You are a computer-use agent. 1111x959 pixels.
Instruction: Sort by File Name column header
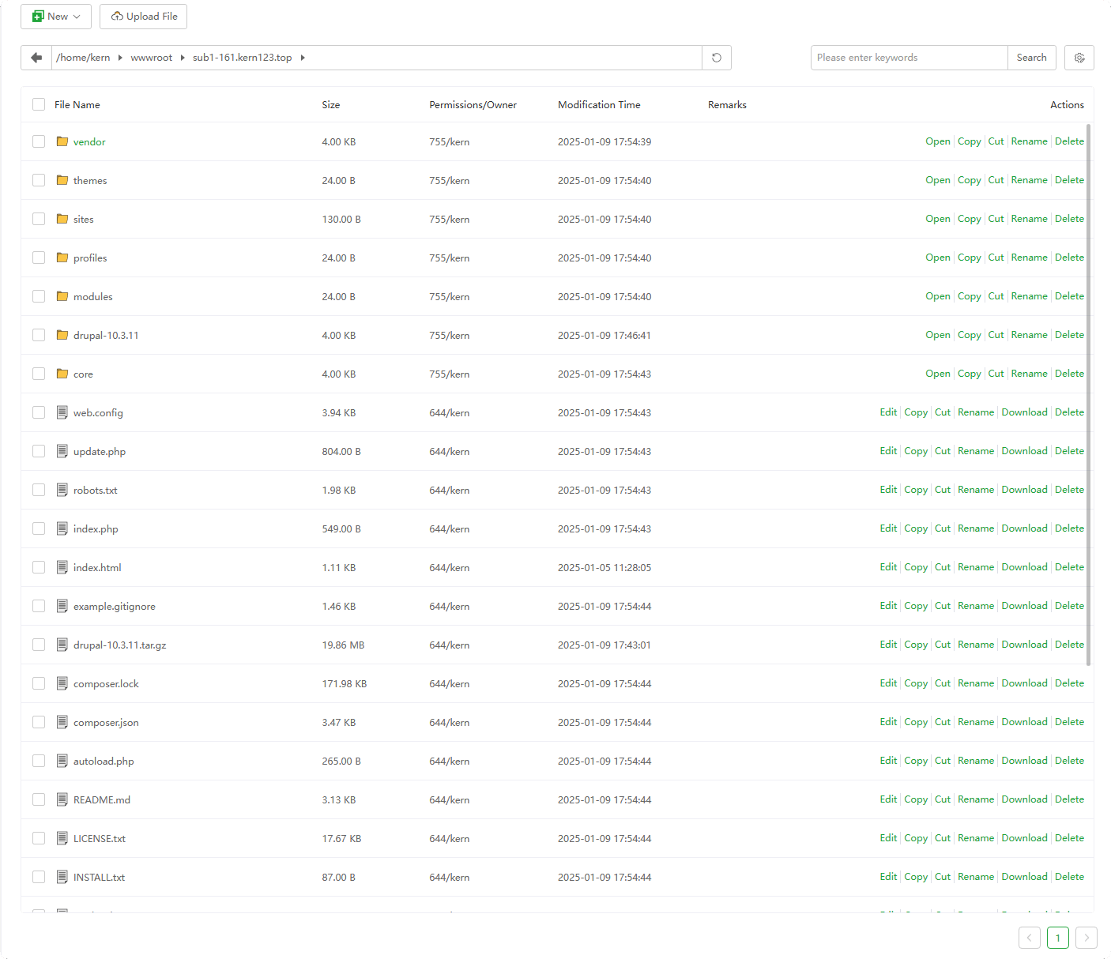(77, 104)
